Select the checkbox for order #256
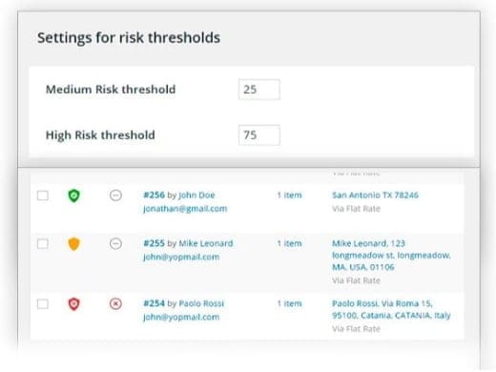This screenshot has width=496, height=372. coord(43,196)
